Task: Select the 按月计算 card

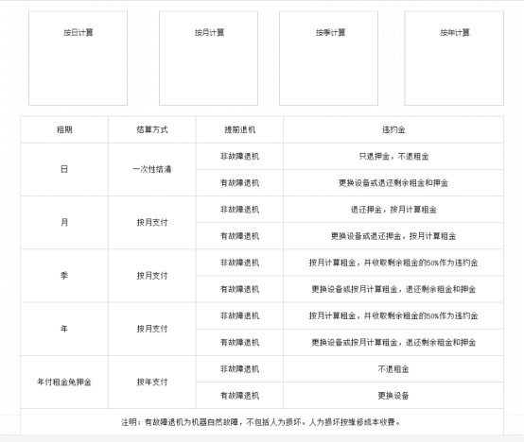Action: coord(208,59)
